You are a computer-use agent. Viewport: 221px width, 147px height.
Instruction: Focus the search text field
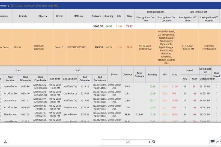(x=114, y=142)
